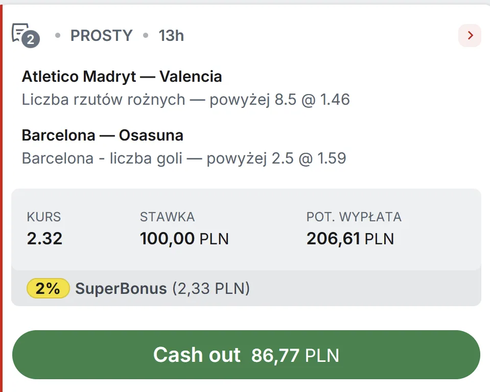Select the corners over 8.5 bet line
The width and height of the screenshot is (490, 392).
pos(185,99)
